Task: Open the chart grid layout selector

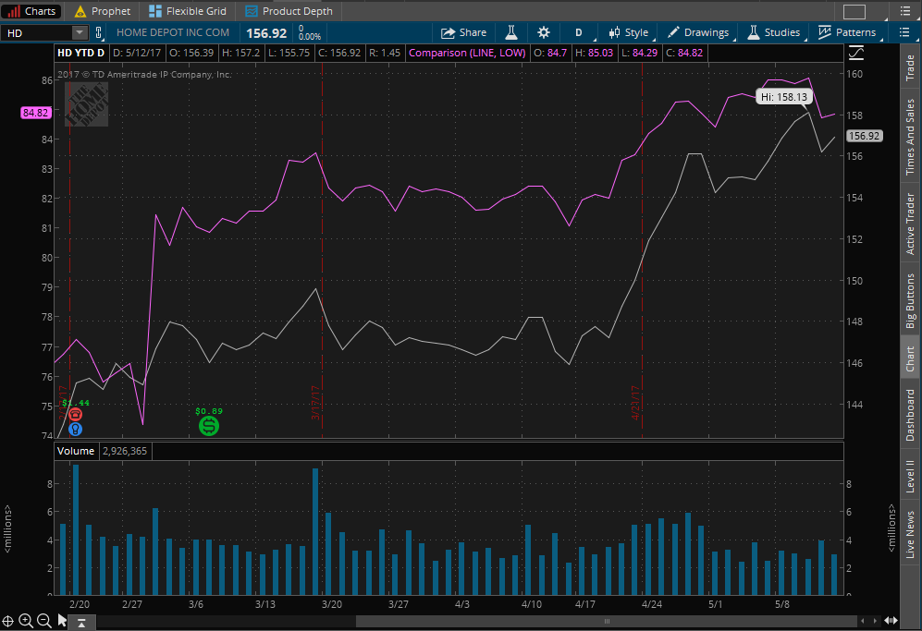Action: click(854, 11)
